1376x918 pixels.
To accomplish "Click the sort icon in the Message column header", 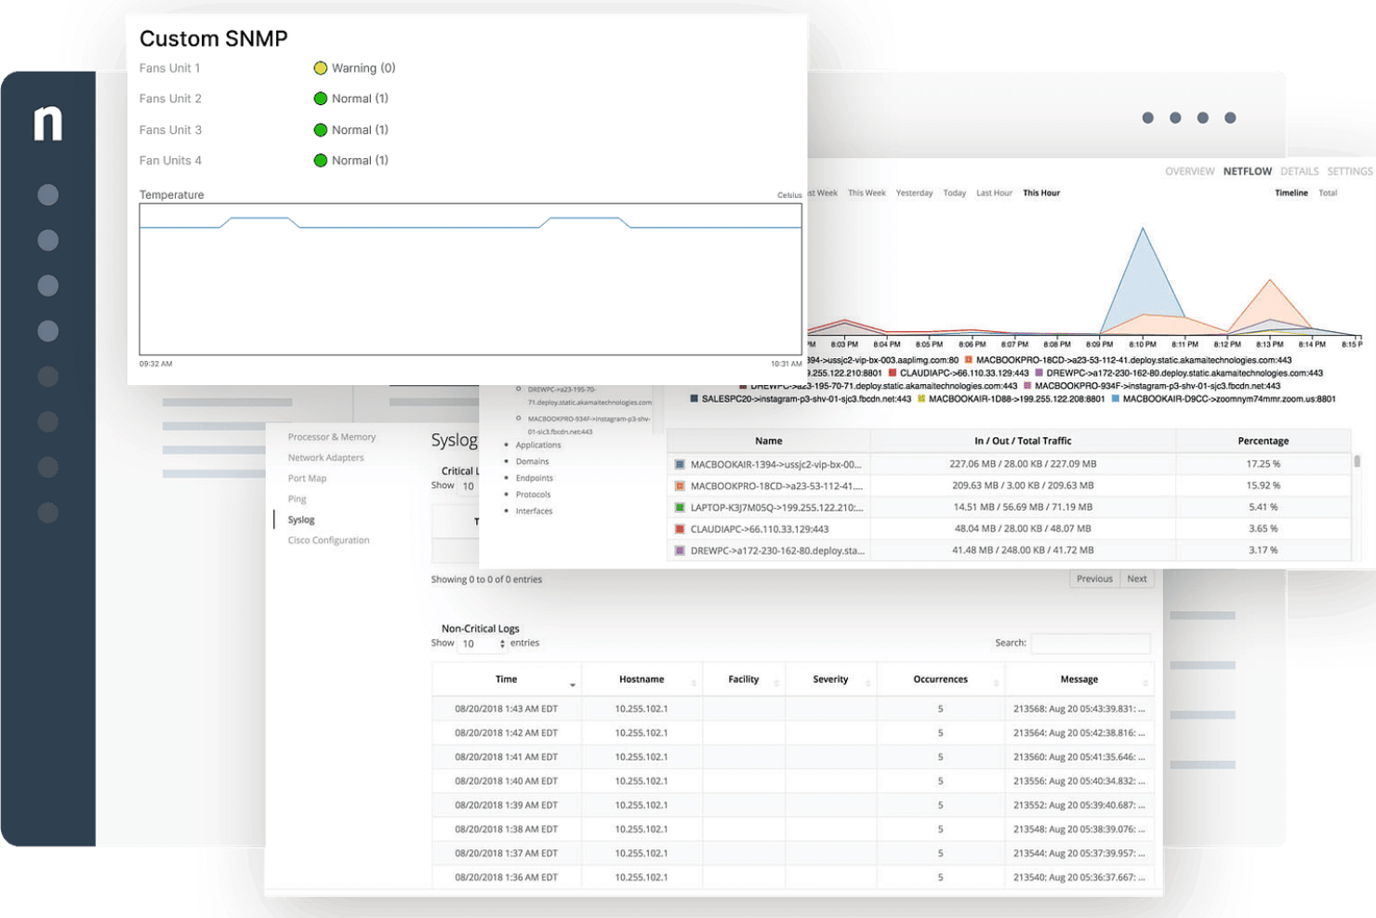I will coord(1145,684).
